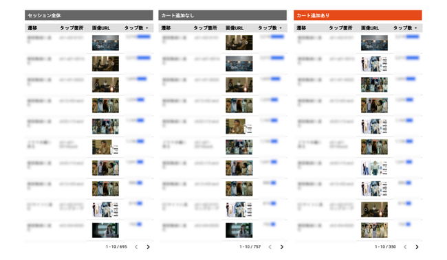Screen dimensions: 447x260
Task: Go to next page in カート追加なし table
Action: [282, 247]
